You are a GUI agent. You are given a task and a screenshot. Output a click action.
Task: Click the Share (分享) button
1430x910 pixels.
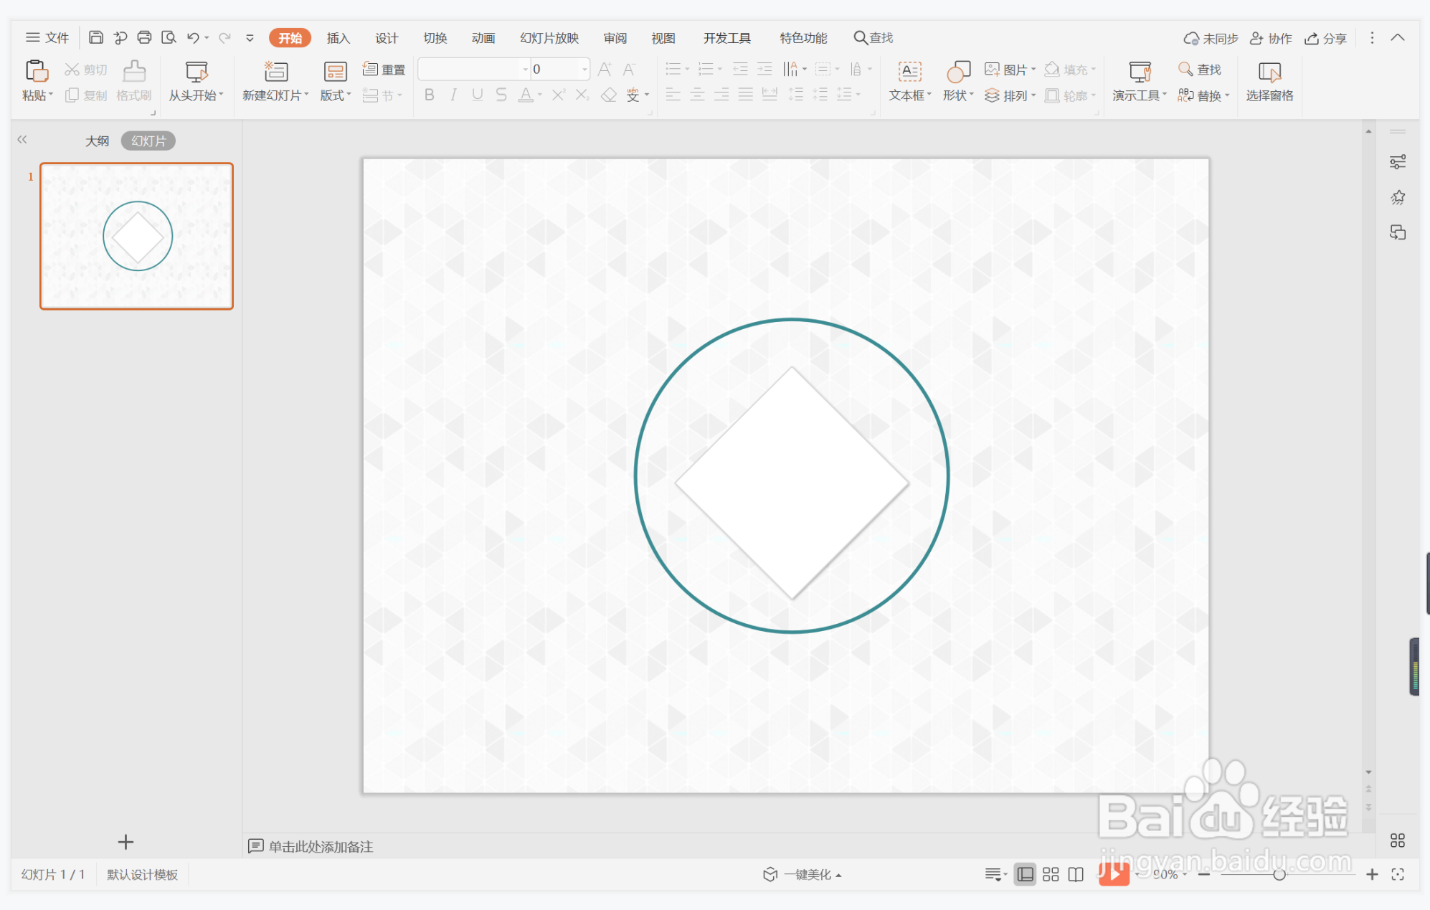[x=1326, y=38]
